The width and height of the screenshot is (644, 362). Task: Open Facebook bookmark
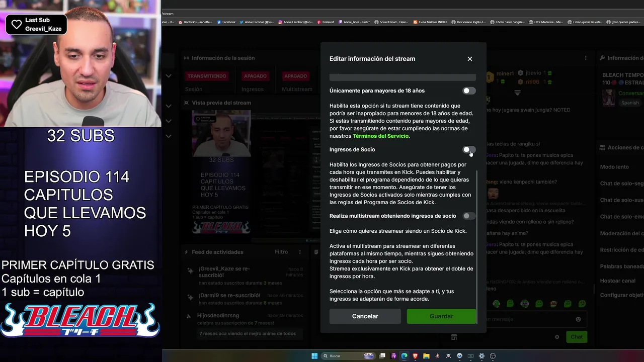226,22
